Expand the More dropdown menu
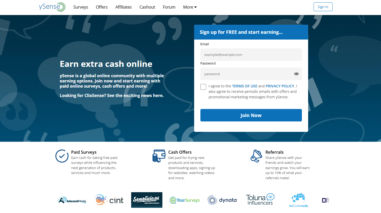Image resolution: width=381 pixels, height=213 pixels. [190, 7]
